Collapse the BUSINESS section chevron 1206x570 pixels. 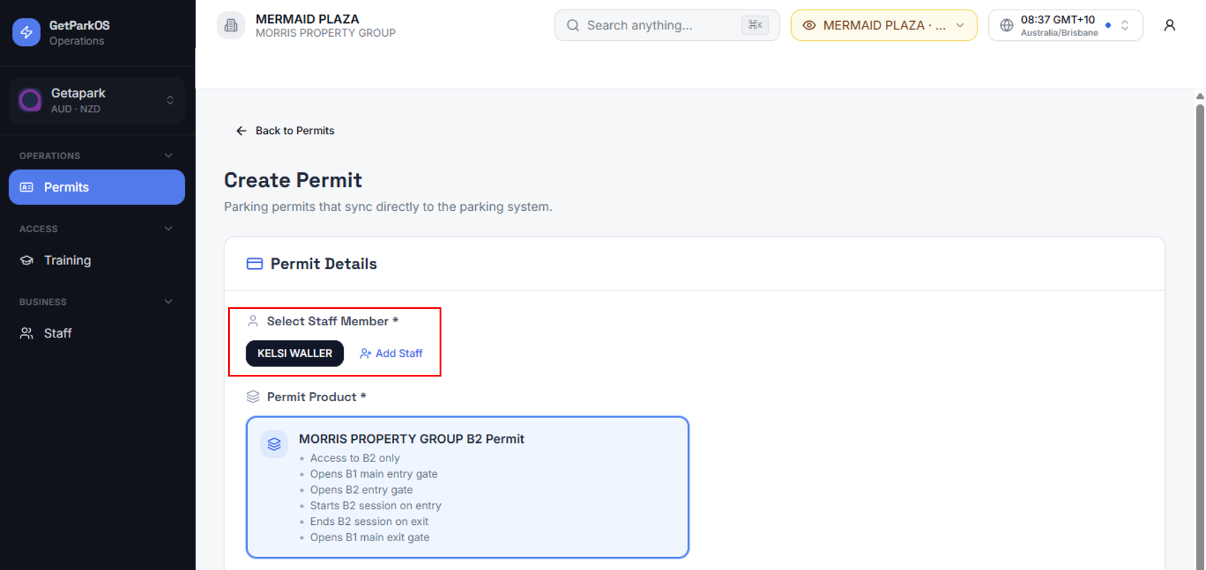coord(168,301)
